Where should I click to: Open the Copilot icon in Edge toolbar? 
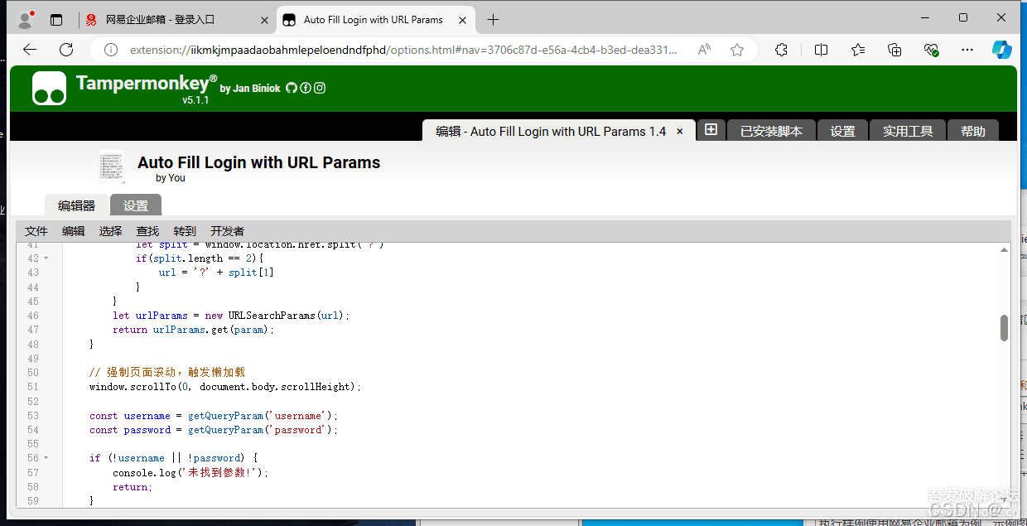1002,50
